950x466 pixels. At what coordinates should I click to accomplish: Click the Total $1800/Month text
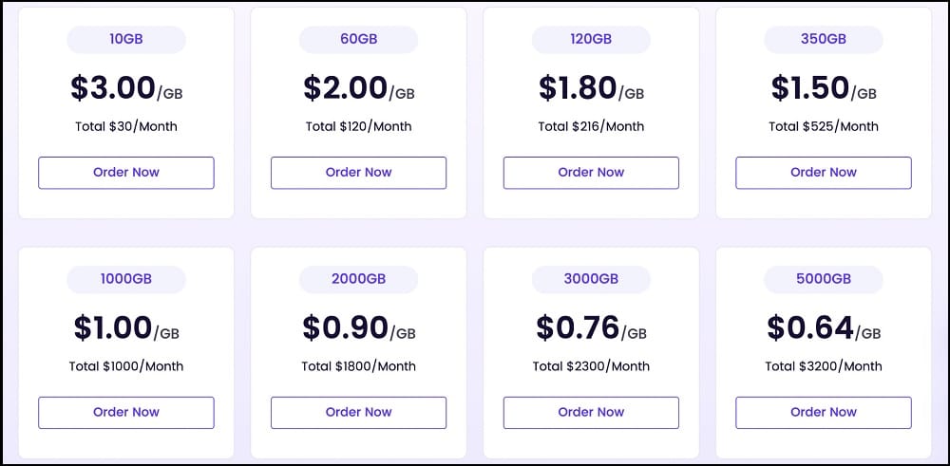click(x=359, y=366)
